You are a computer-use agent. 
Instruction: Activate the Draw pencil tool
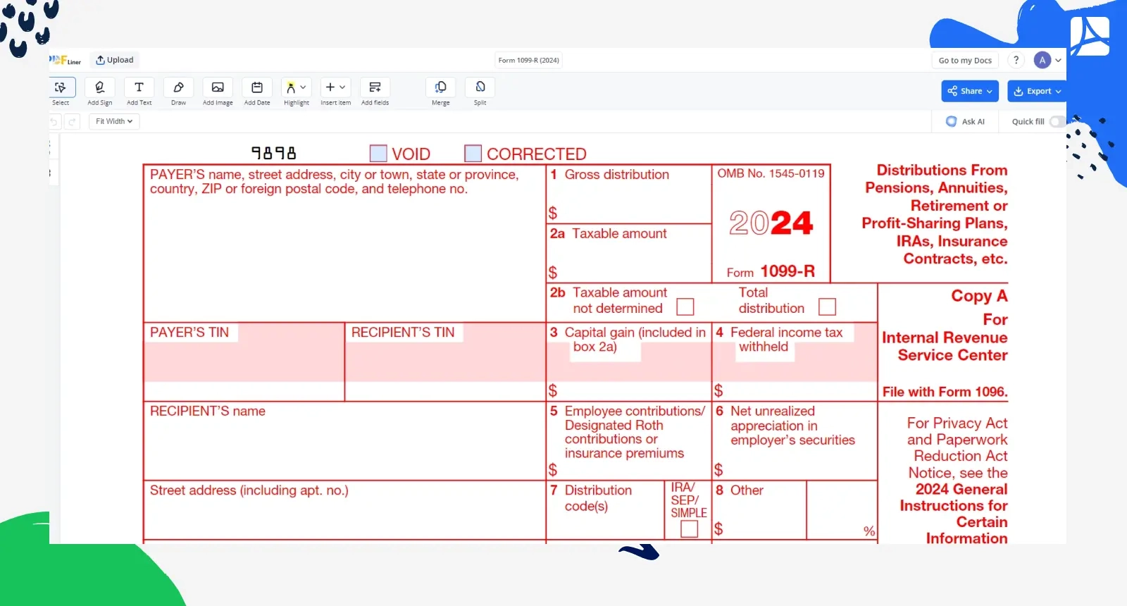point(178,88)
